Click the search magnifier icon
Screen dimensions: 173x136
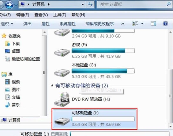[x=169, y=4]
